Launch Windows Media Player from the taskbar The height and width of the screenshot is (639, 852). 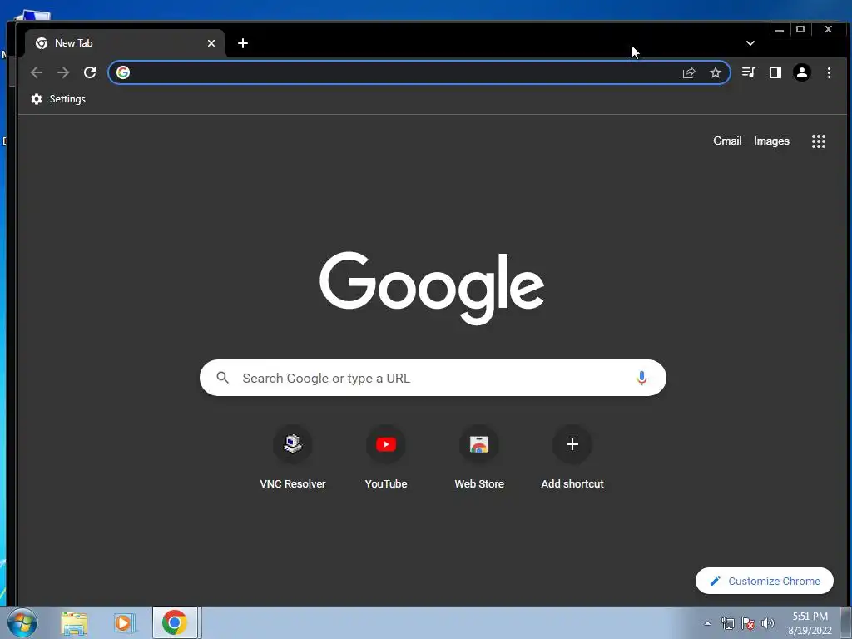coord(125,623)
